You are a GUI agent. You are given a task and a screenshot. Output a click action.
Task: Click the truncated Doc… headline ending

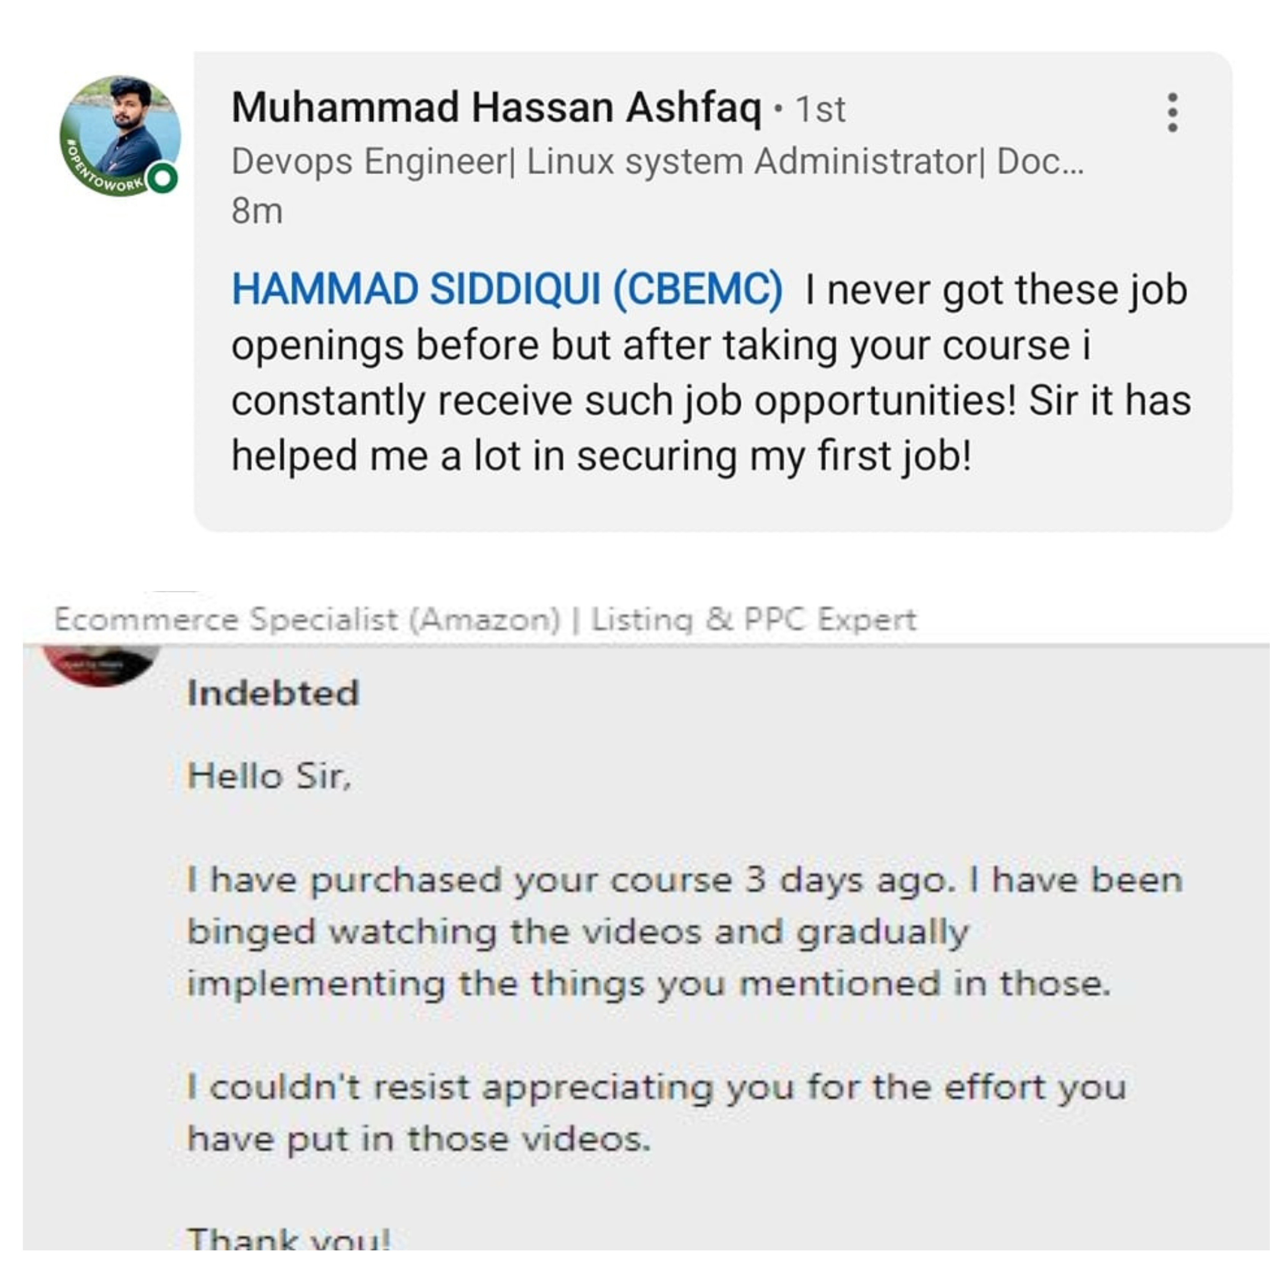pyautogui.click(x=1039, y=161)
